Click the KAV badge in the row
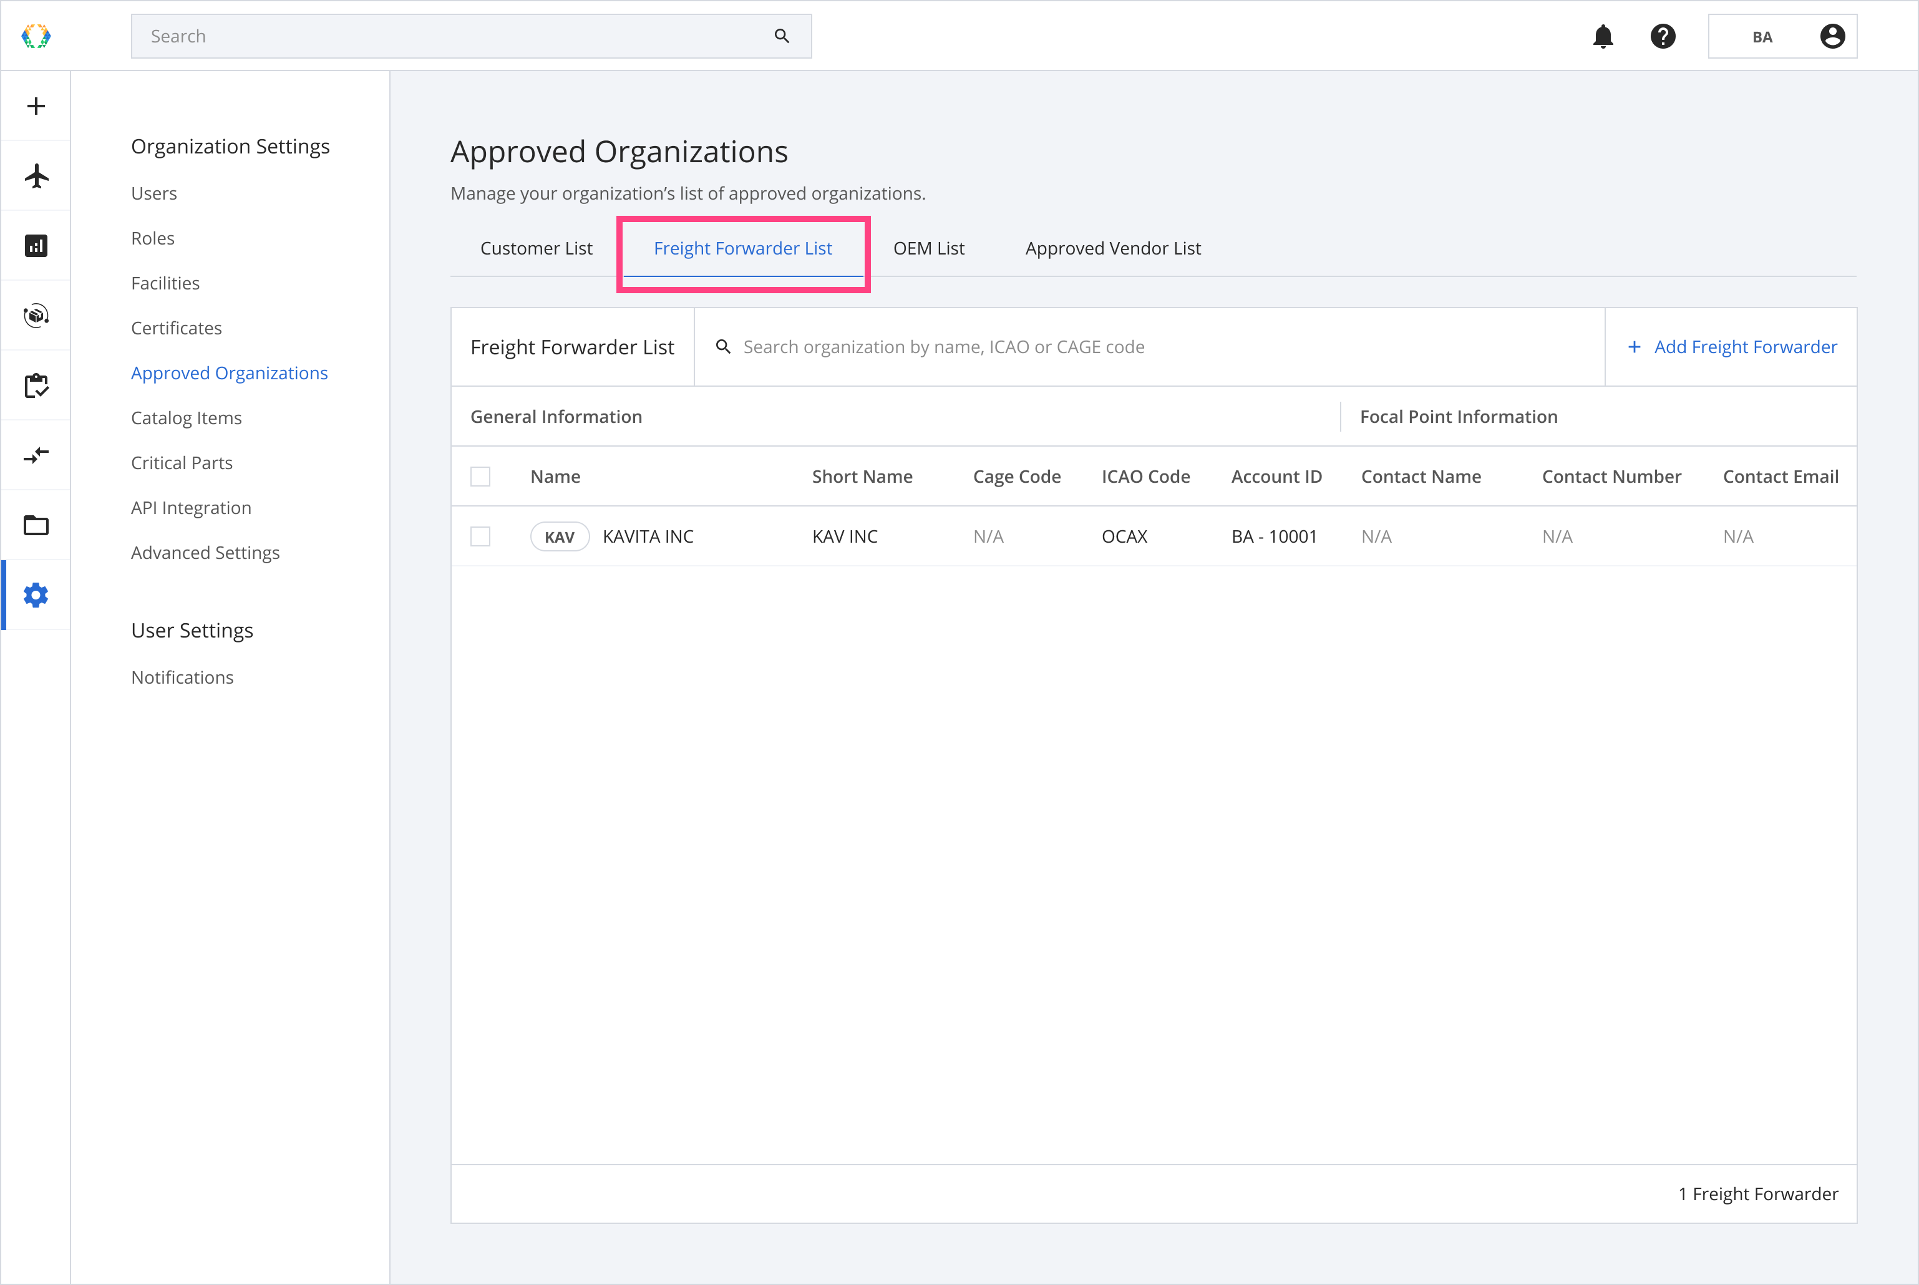The image size is (1919, 1285). [x=560, y=537]
